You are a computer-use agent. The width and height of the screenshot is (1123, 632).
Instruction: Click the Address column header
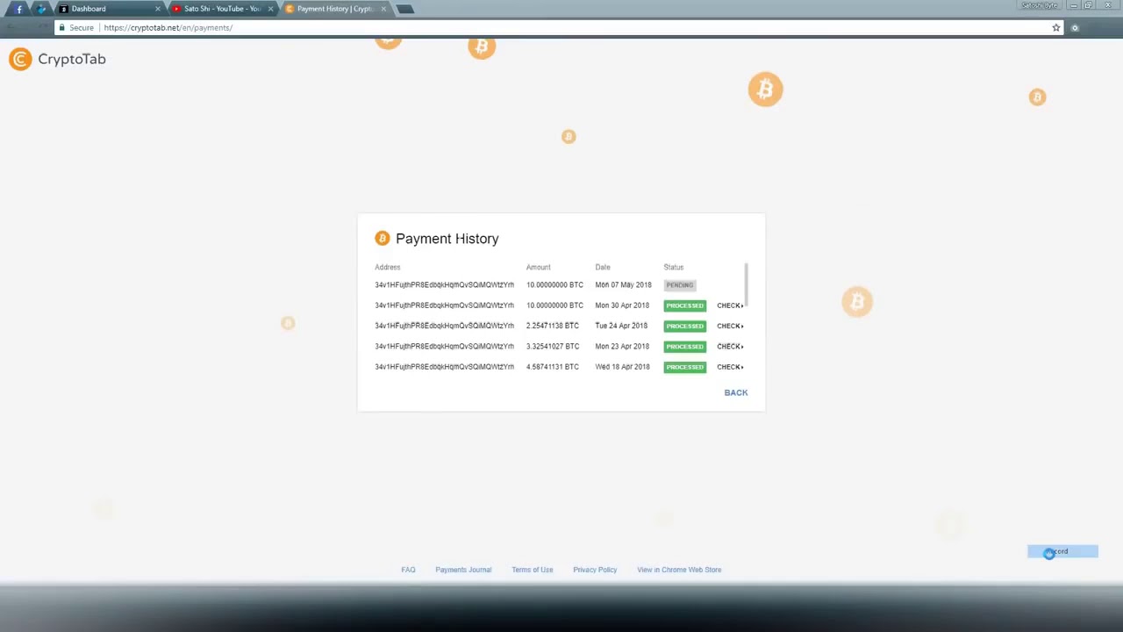pyautogui.click(x=388, y=267)
